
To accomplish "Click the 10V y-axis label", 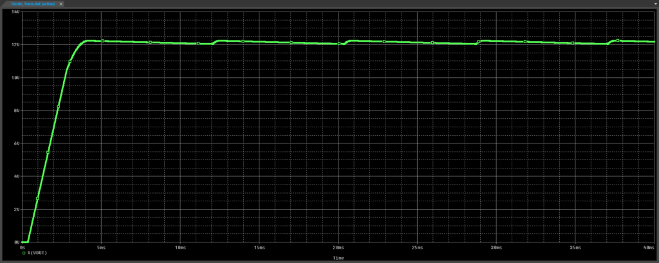I will pyautogui.click(x=15, y=78).
